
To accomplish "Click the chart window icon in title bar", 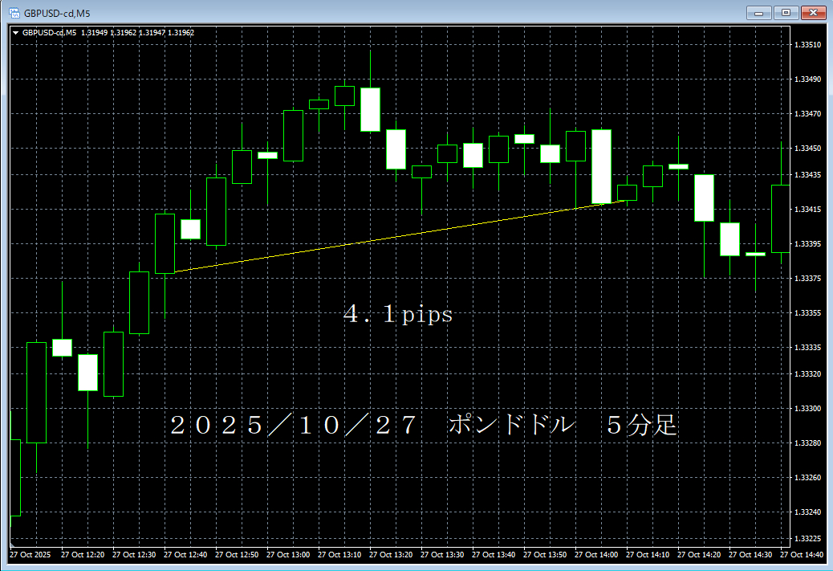I will [14, 13].
